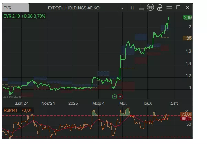This screenshot has width=207, height=144.
Task: Click the Ιουλ date axis label
Action: coord(148,103)
